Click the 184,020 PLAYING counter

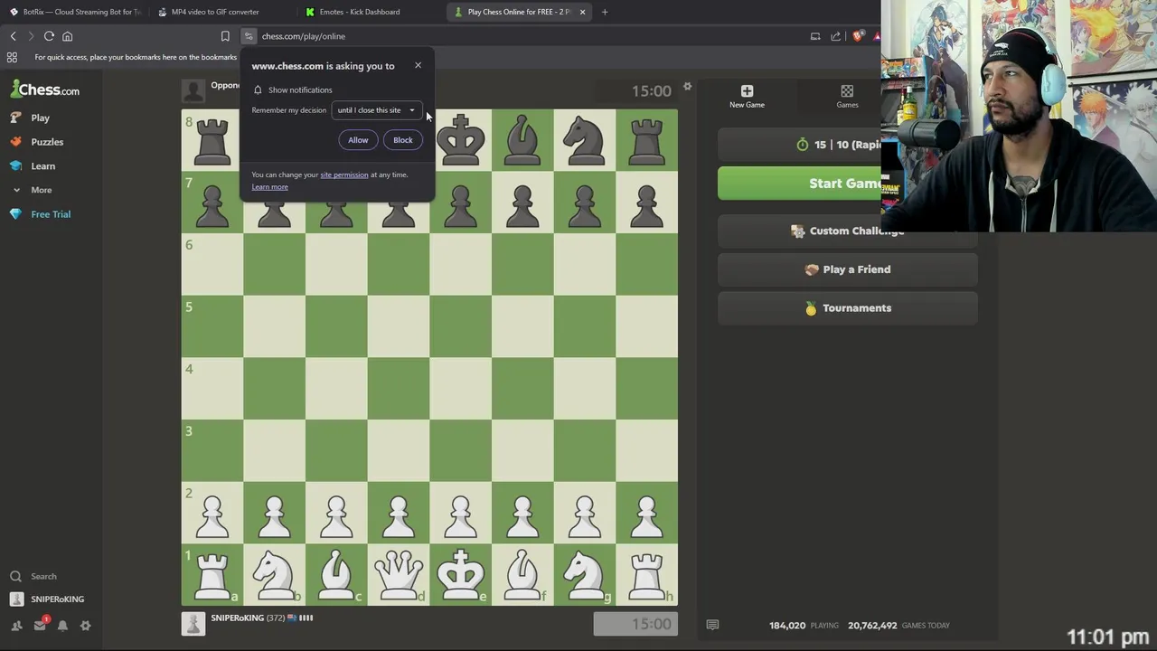pyautogui.click(x=804, y=625)
